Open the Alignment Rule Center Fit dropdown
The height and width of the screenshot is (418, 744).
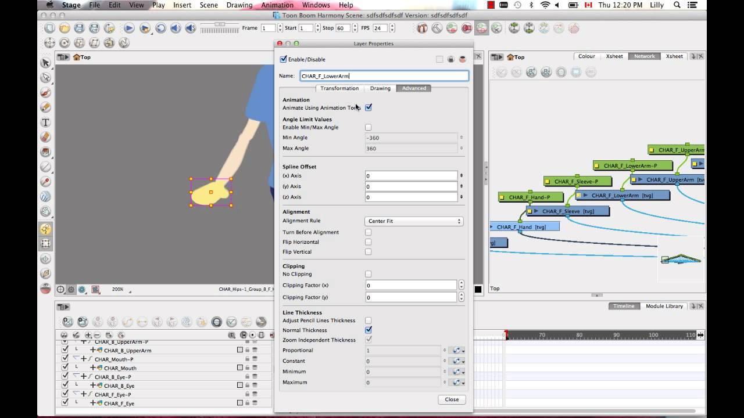tap(414, 221)
